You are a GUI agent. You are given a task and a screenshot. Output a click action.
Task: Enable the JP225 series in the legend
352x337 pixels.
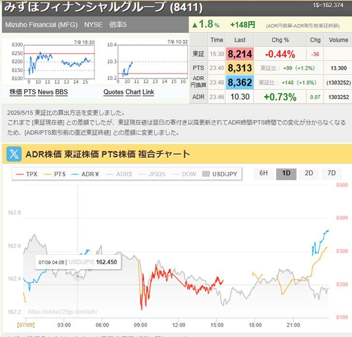152,174
